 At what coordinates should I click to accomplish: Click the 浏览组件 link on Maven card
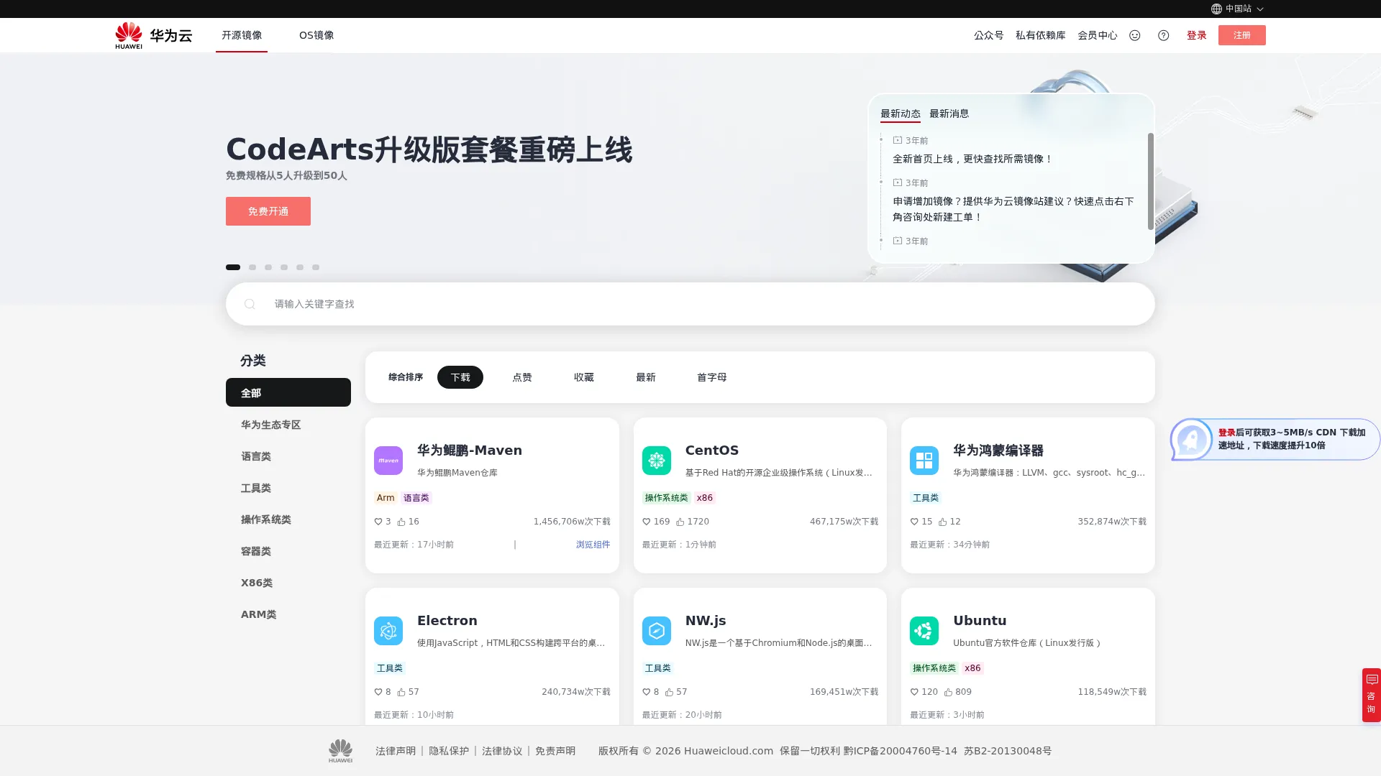593,545
